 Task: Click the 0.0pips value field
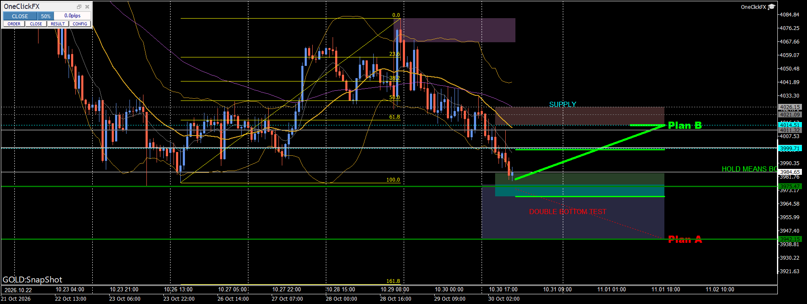[72, 16]
